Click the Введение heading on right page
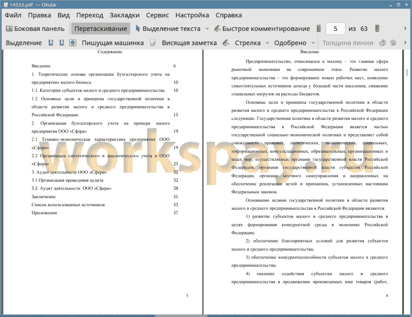Screen dimensions: 412x317 click(x=309, y=52)
